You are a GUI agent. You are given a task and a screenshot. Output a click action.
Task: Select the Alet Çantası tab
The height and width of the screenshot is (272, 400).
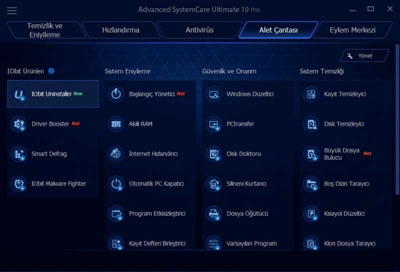[278, 30]
